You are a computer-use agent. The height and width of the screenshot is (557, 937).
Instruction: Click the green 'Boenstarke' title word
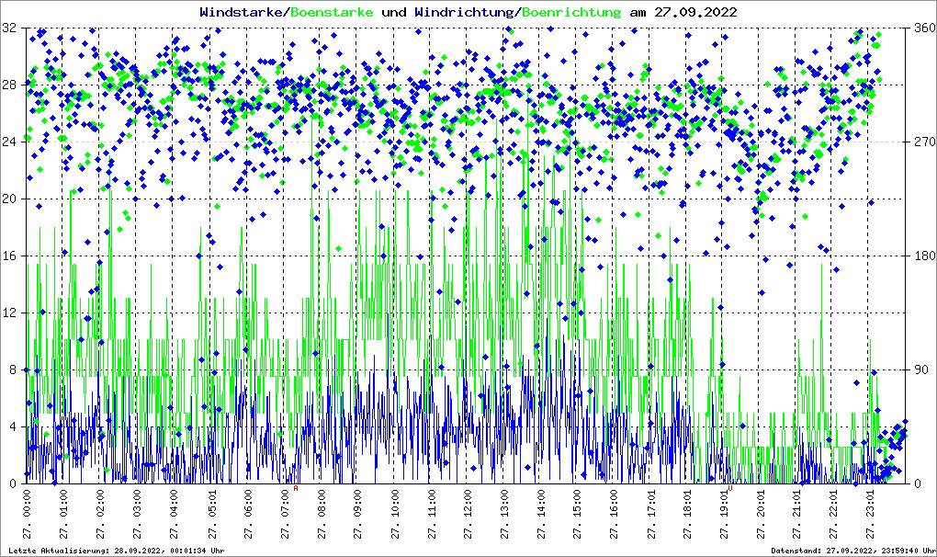(x=332, y=13)
